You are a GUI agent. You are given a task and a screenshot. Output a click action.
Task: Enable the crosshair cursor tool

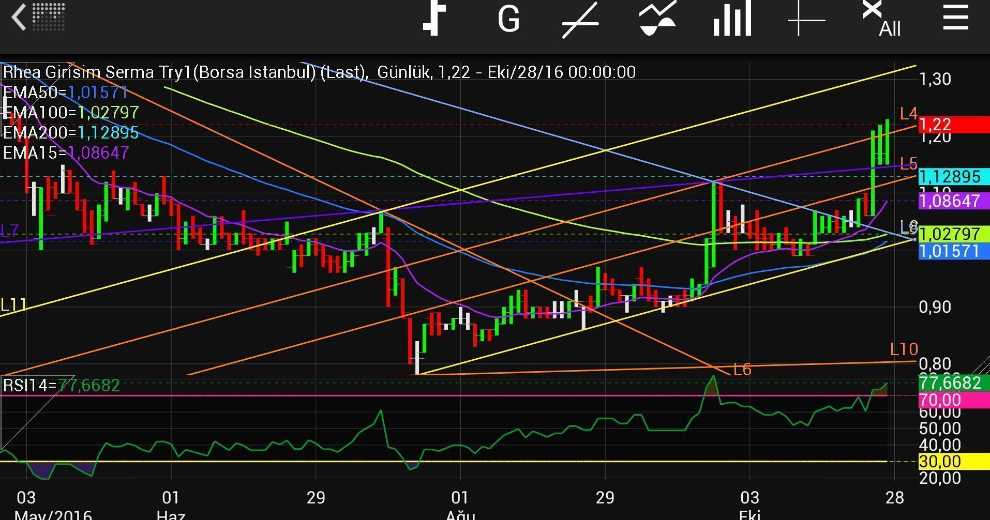(x=806, y=20)
